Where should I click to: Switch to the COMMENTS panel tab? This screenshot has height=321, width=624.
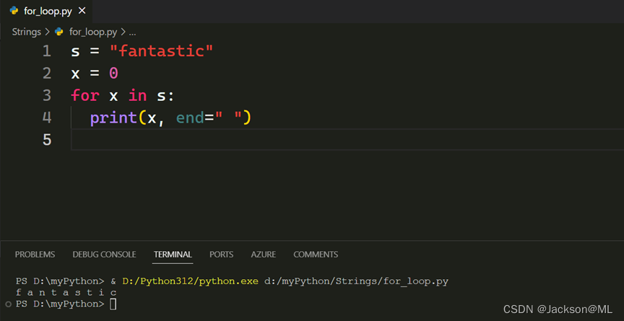click(315, 255)
